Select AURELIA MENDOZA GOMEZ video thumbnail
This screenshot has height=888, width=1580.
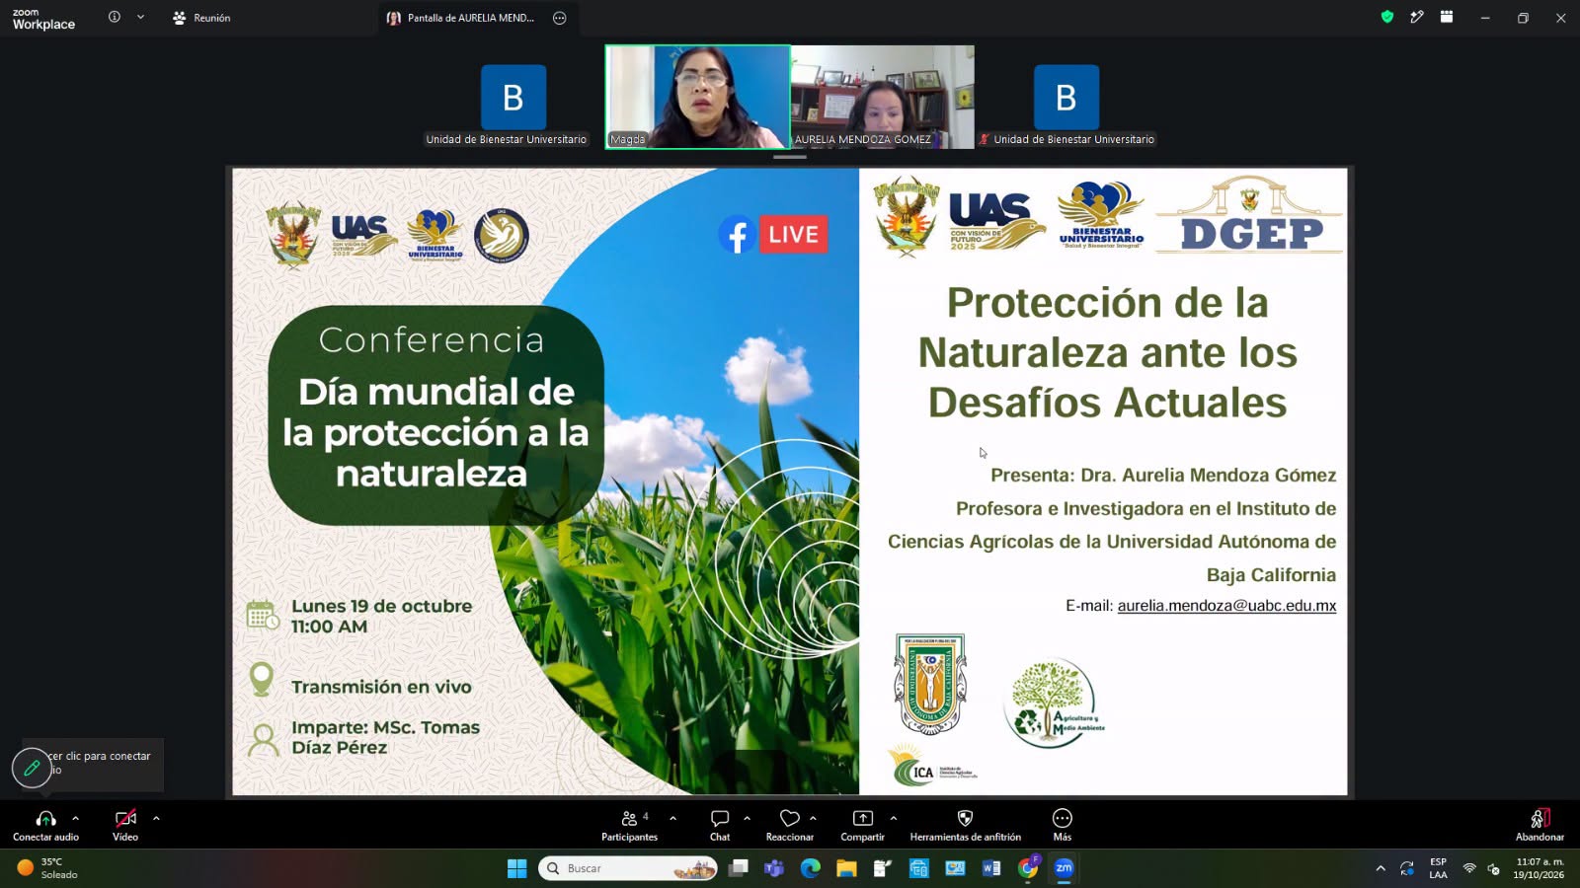click(x=882, y=97)
